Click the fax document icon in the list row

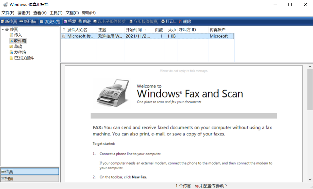pyautogui.click(x=63, y=36)
